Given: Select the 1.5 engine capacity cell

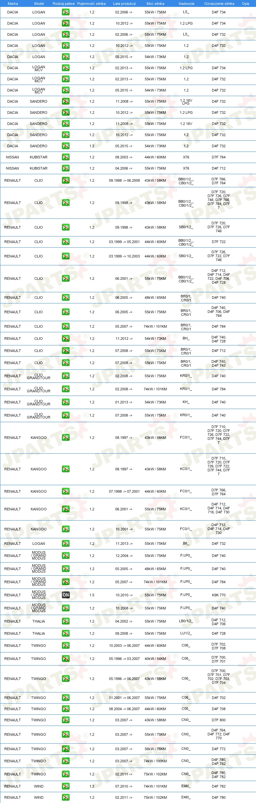Looking at the screenshot, I should pyautogui.click(x=92, y=595).
